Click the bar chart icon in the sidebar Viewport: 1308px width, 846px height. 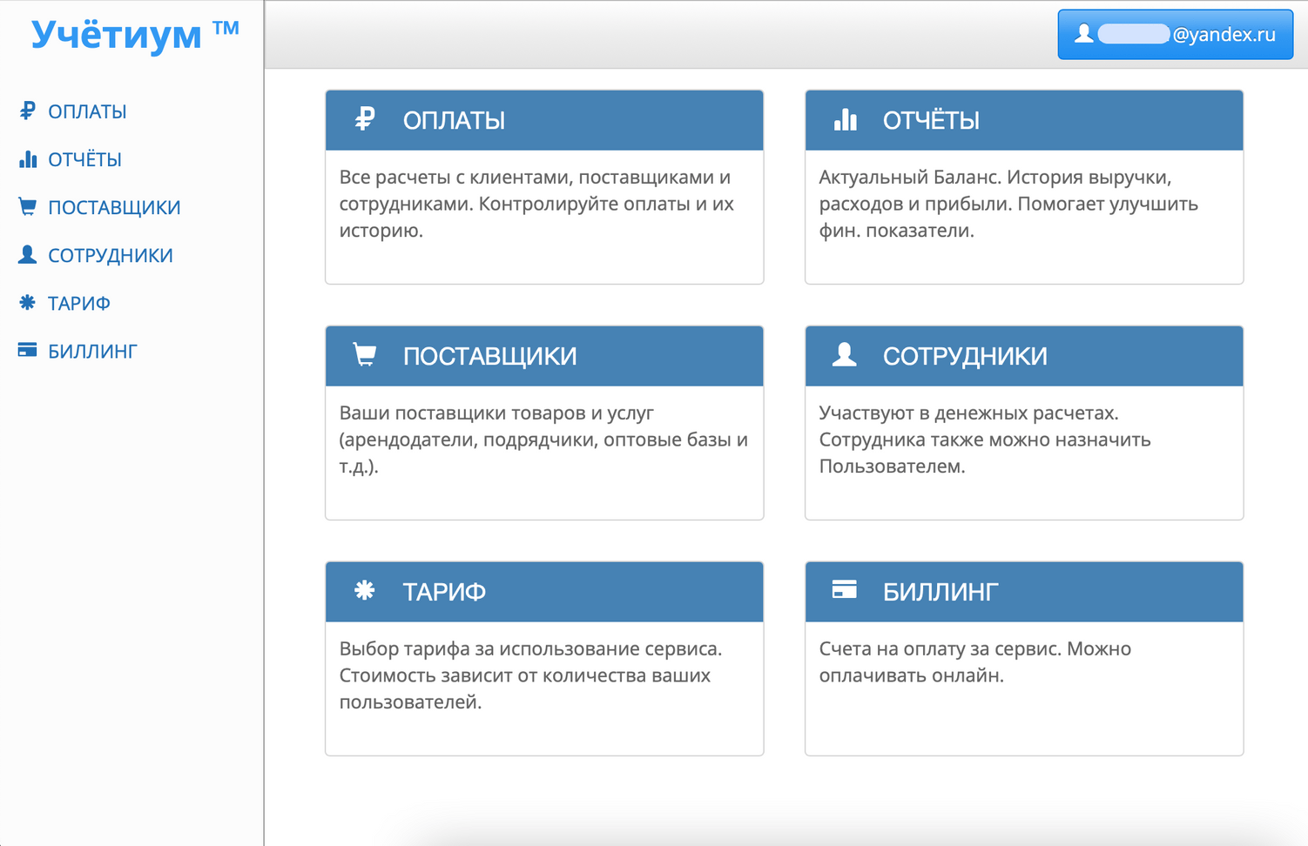coord(28,158)
